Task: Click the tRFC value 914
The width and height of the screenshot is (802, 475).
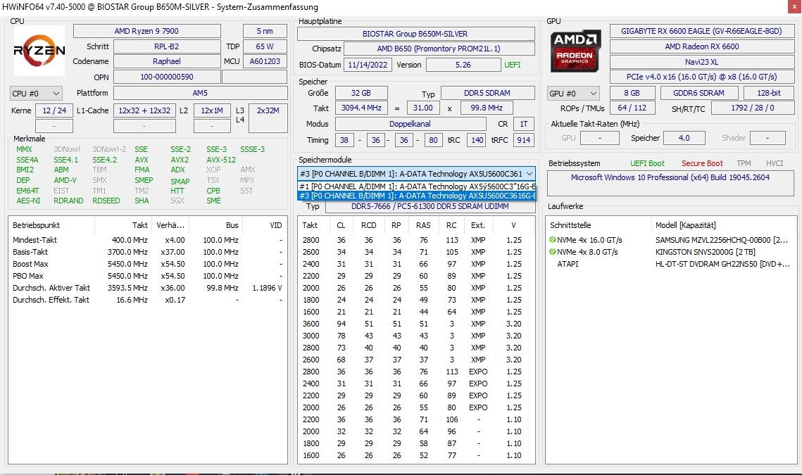Action: click(524, 140)
